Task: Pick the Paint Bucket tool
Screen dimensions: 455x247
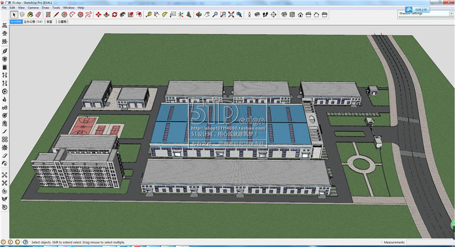Action: coord(30,14)
